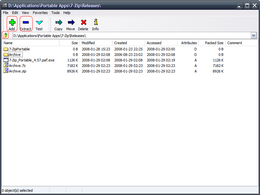Select the Archive.zip file name
This screenshot has width=260, height=195.
click(x=18, y=71)
